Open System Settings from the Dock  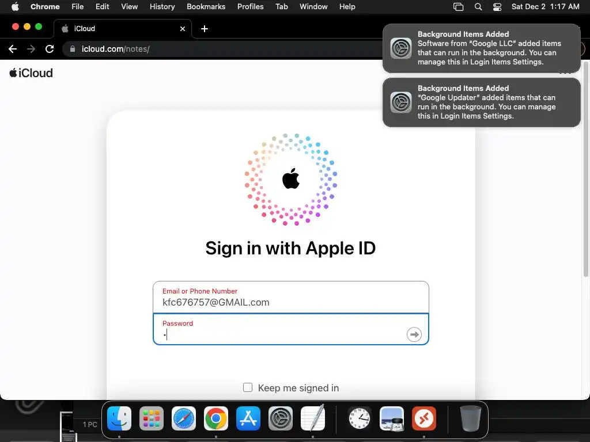tap(281, 418)
